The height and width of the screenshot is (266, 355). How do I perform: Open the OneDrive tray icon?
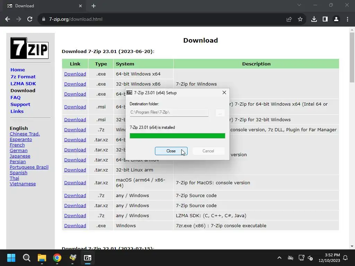coord(291,258)
